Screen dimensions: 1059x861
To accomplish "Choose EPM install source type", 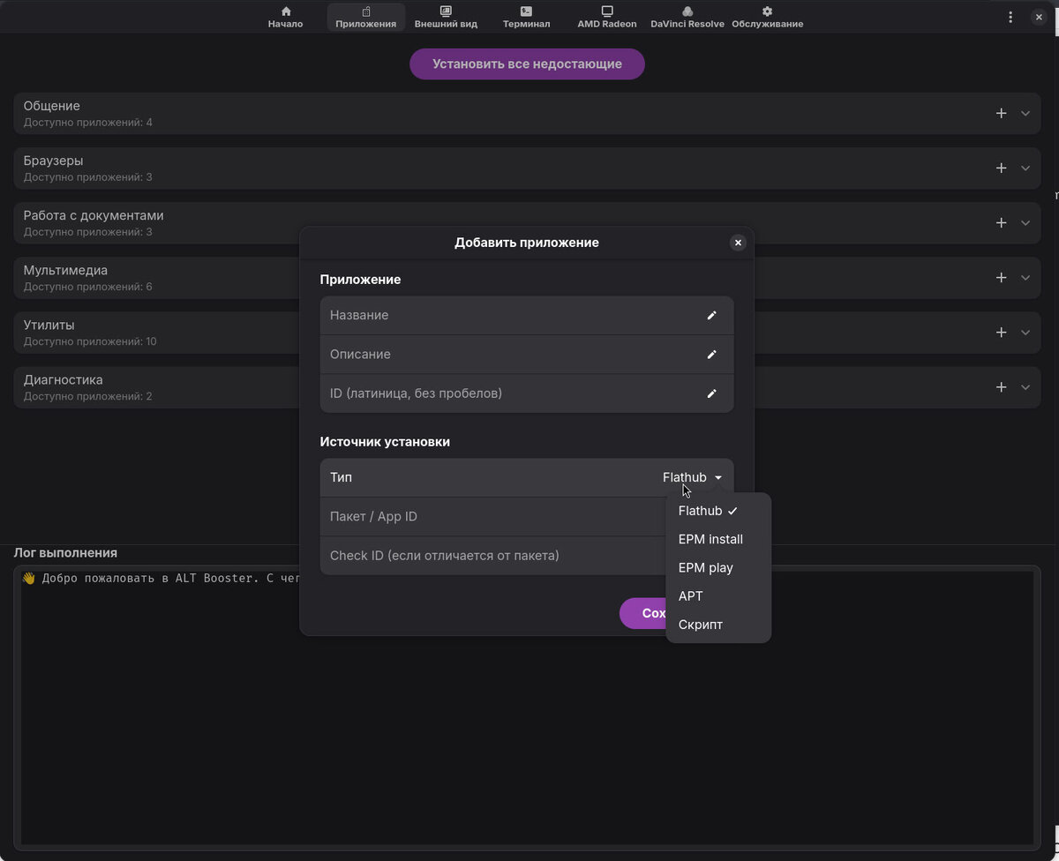I will tap(718, 539).
